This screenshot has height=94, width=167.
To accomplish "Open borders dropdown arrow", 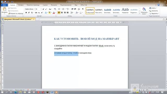I will point(82,13).
